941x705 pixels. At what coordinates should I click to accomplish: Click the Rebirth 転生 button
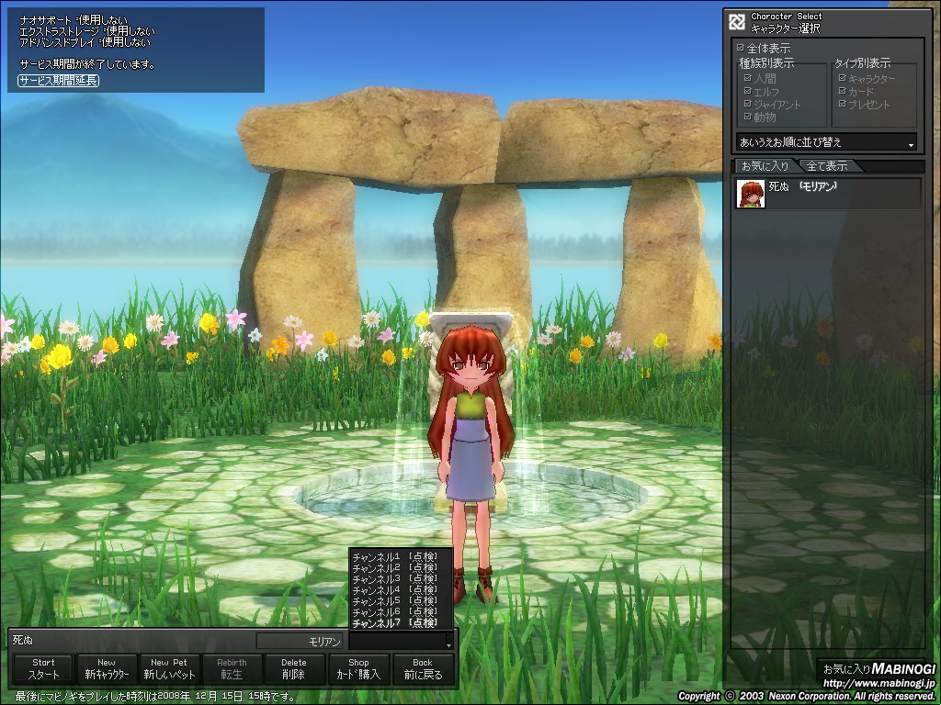tap(232, 668)
